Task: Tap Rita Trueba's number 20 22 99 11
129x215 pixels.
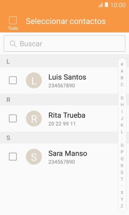Action: (x=62, y=124)
